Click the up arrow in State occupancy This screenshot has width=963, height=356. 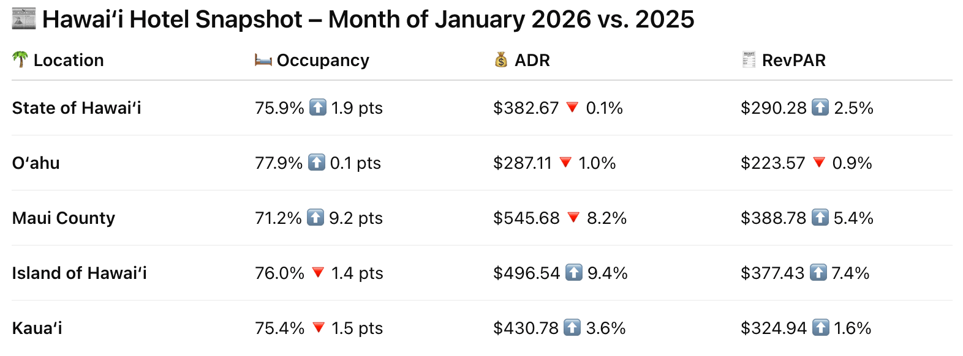pyautogui.click(x=318, y=108)
